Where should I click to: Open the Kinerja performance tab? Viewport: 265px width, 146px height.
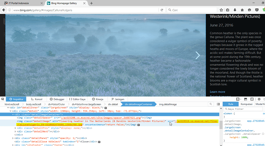pos(98,99)
